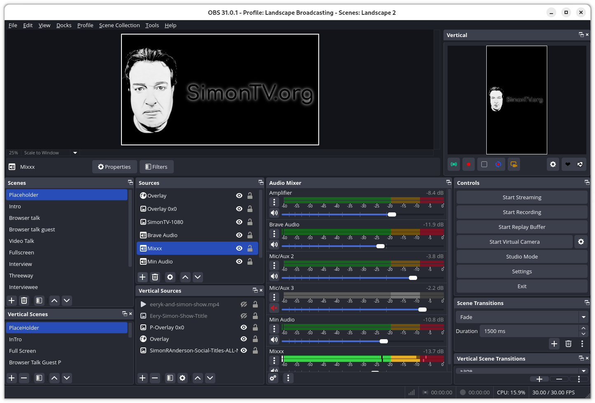Viewport: 595px width, 403px height.
Task: Move scene up in Scenes panel
Action: [x=54, y=301]
